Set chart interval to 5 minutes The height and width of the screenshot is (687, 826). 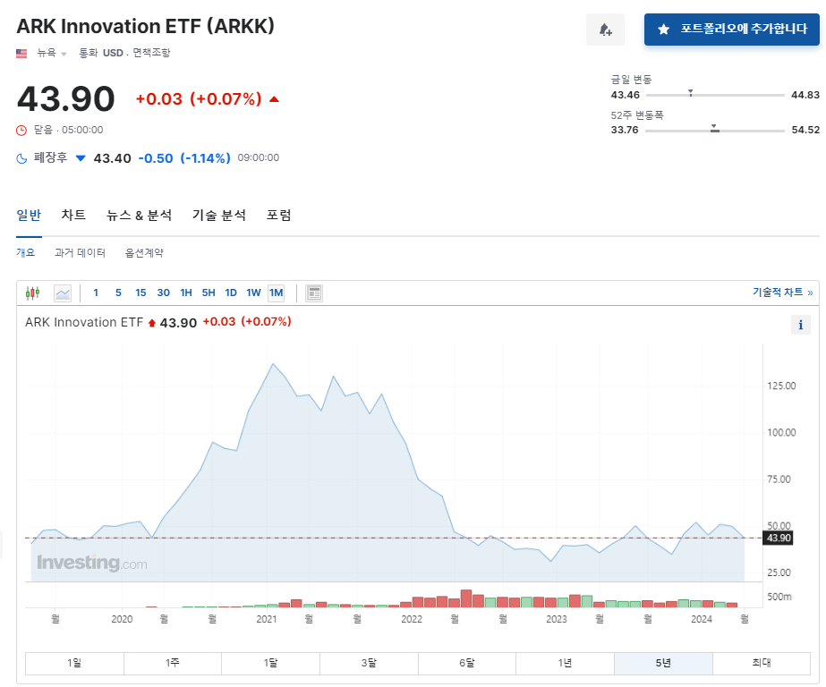118,293
